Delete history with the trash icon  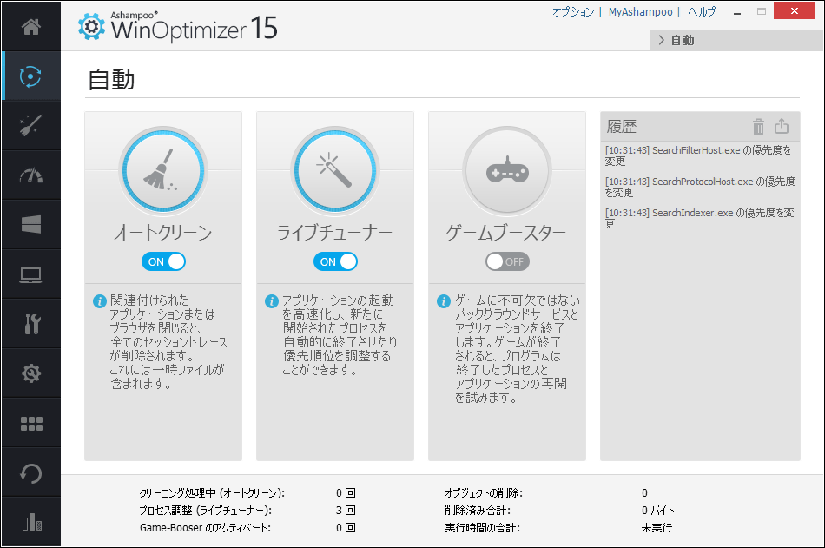758,126
